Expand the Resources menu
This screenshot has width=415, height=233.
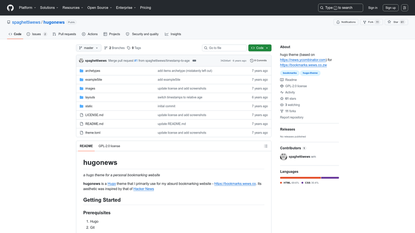(73, 8)
